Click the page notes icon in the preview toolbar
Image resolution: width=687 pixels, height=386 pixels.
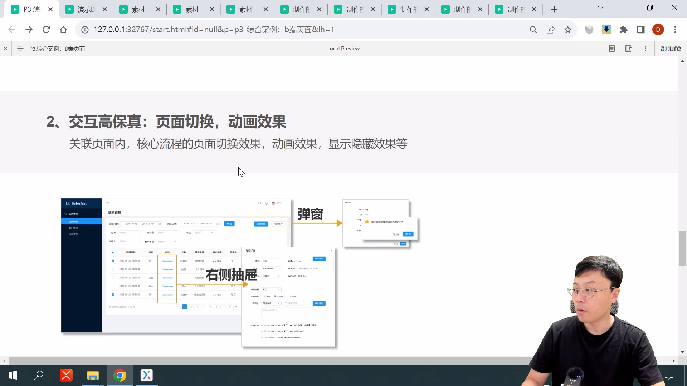[x=612, y=48]
